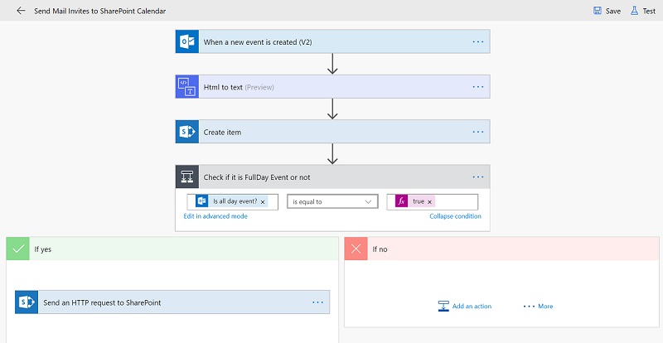The height and width of the screenshot is (343, 663).
Task: Open the More options in the If no branch
Action: [538, 307]
